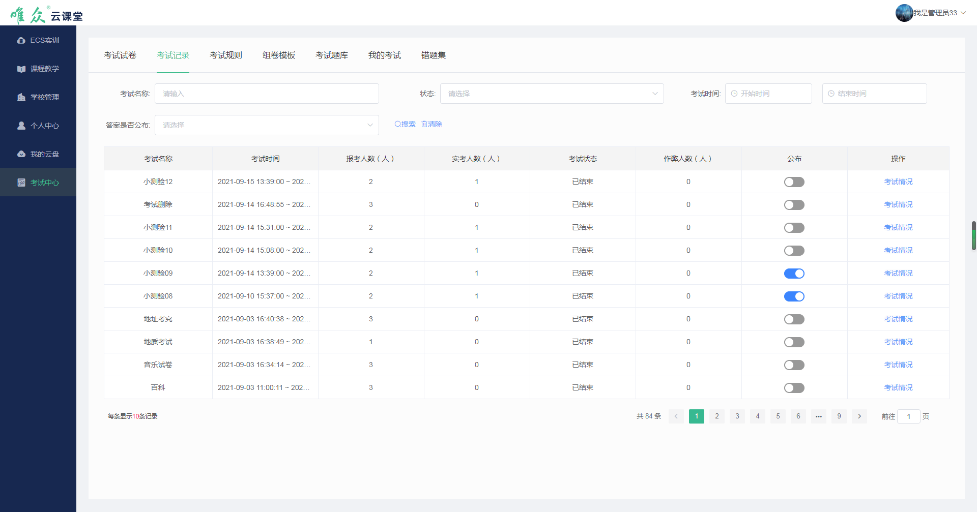Open 课程教学 via its book icon
Image resolution: width=977 pixels, height=512 pixels.
[x=21, y=69]
